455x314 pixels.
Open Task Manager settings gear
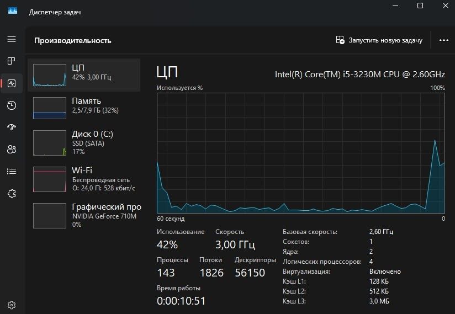(x=12, y=305)
